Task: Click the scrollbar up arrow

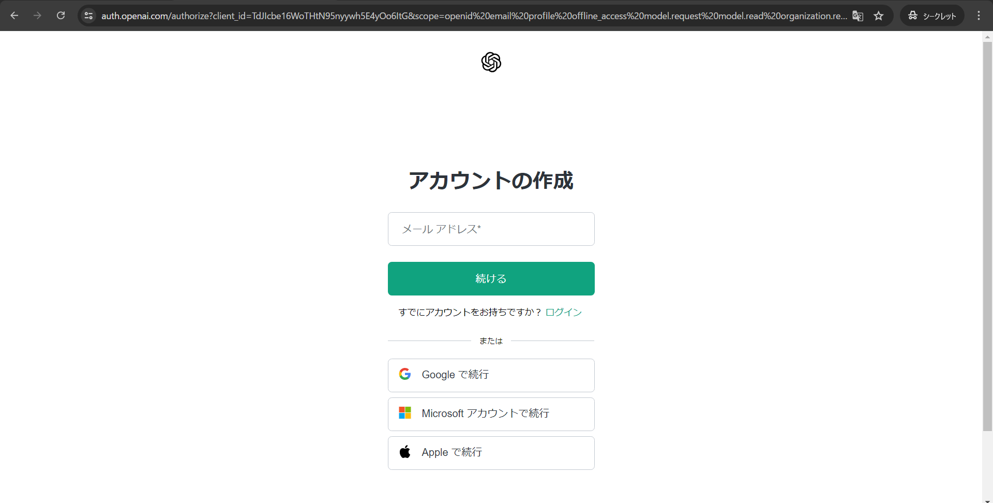Action: click(x=987, y=37)
